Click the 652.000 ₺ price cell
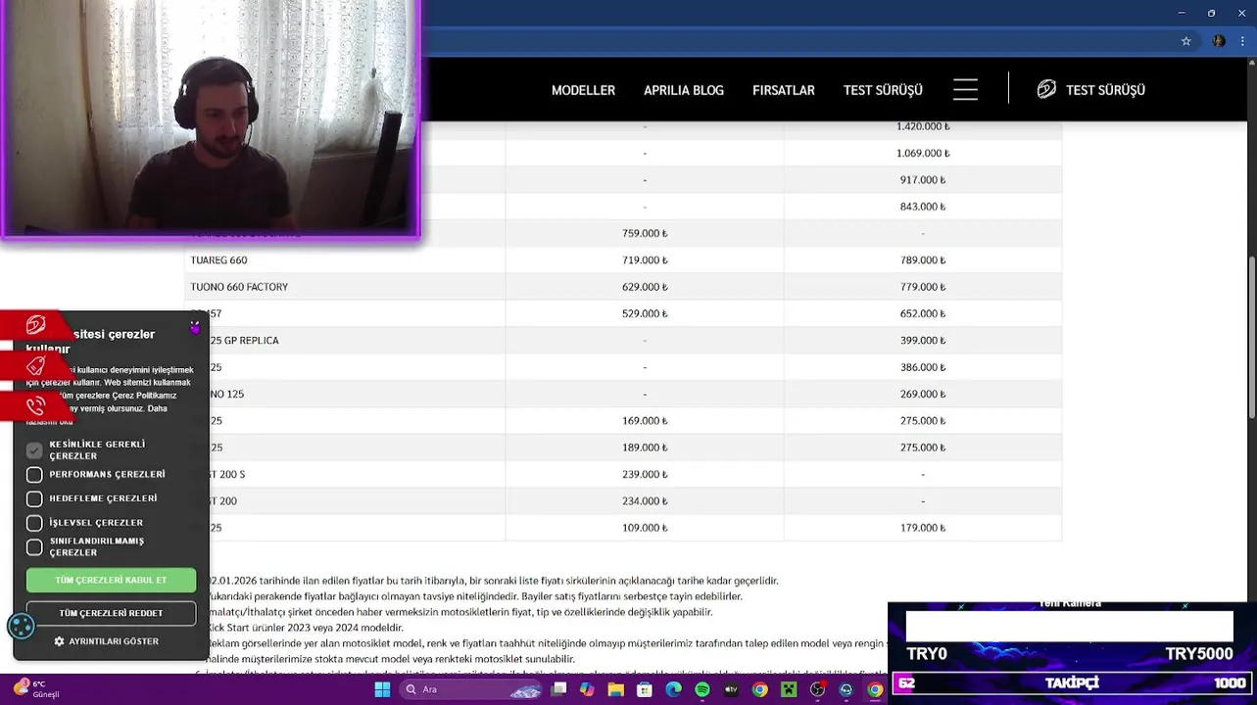Viewport: 1257px width, 705px height. [923, 313]
